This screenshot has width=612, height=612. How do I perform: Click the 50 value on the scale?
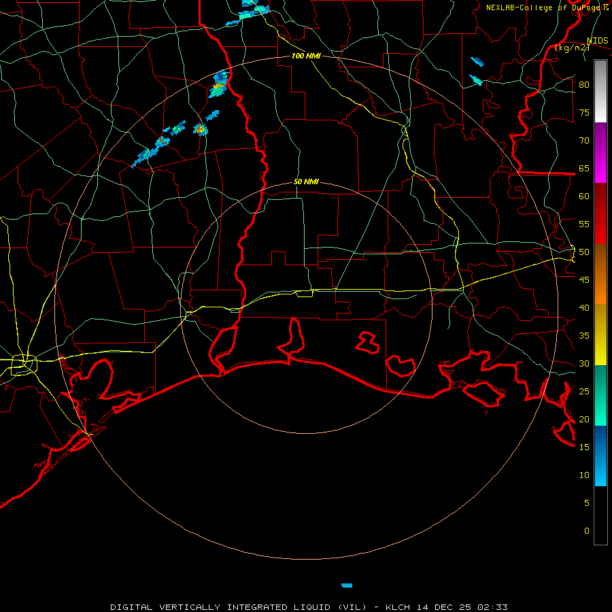[x=584, y=252]
